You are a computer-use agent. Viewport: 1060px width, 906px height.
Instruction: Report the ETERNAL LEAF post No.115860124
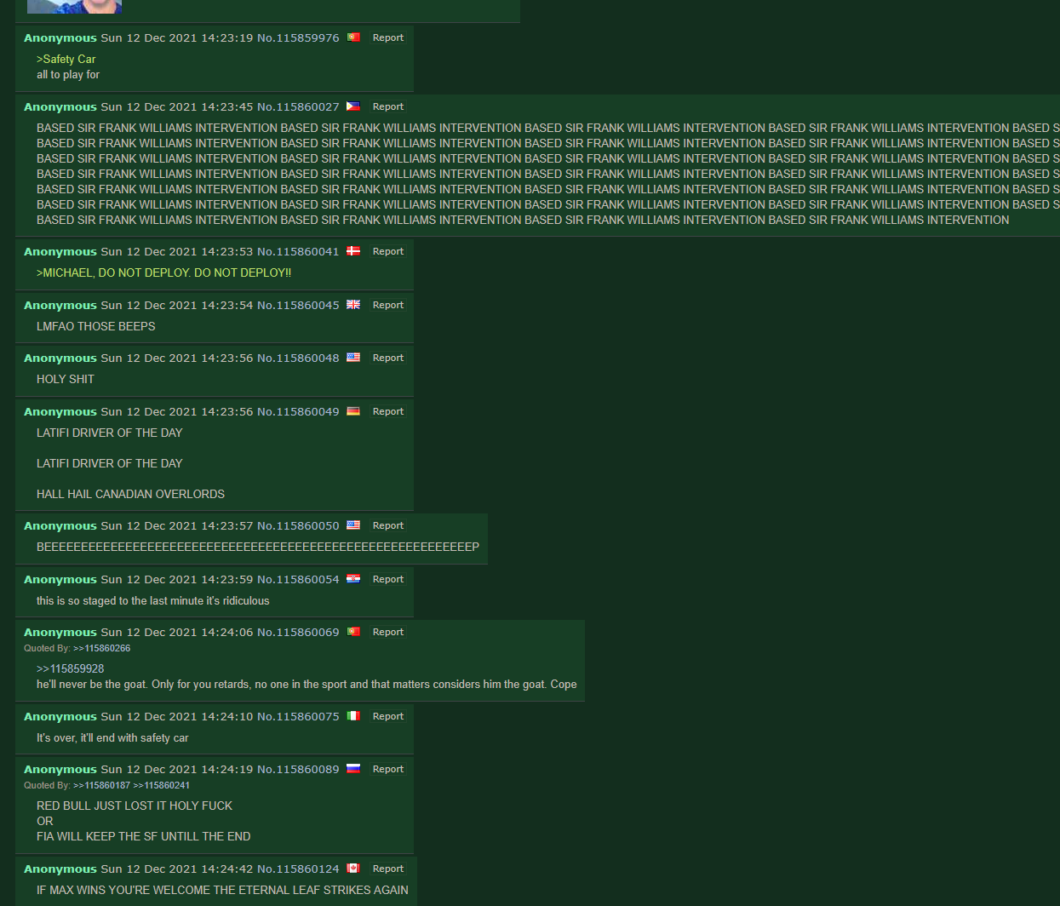(x=388, y=869)
